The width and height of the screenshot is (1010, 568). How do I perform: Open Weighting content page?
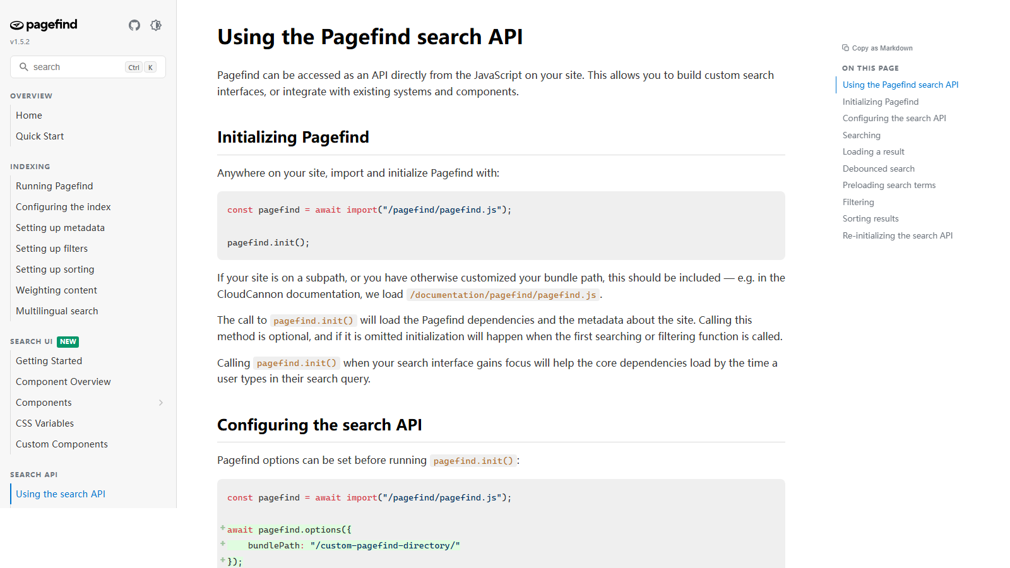pyautogui.click(x=56, y=290)
